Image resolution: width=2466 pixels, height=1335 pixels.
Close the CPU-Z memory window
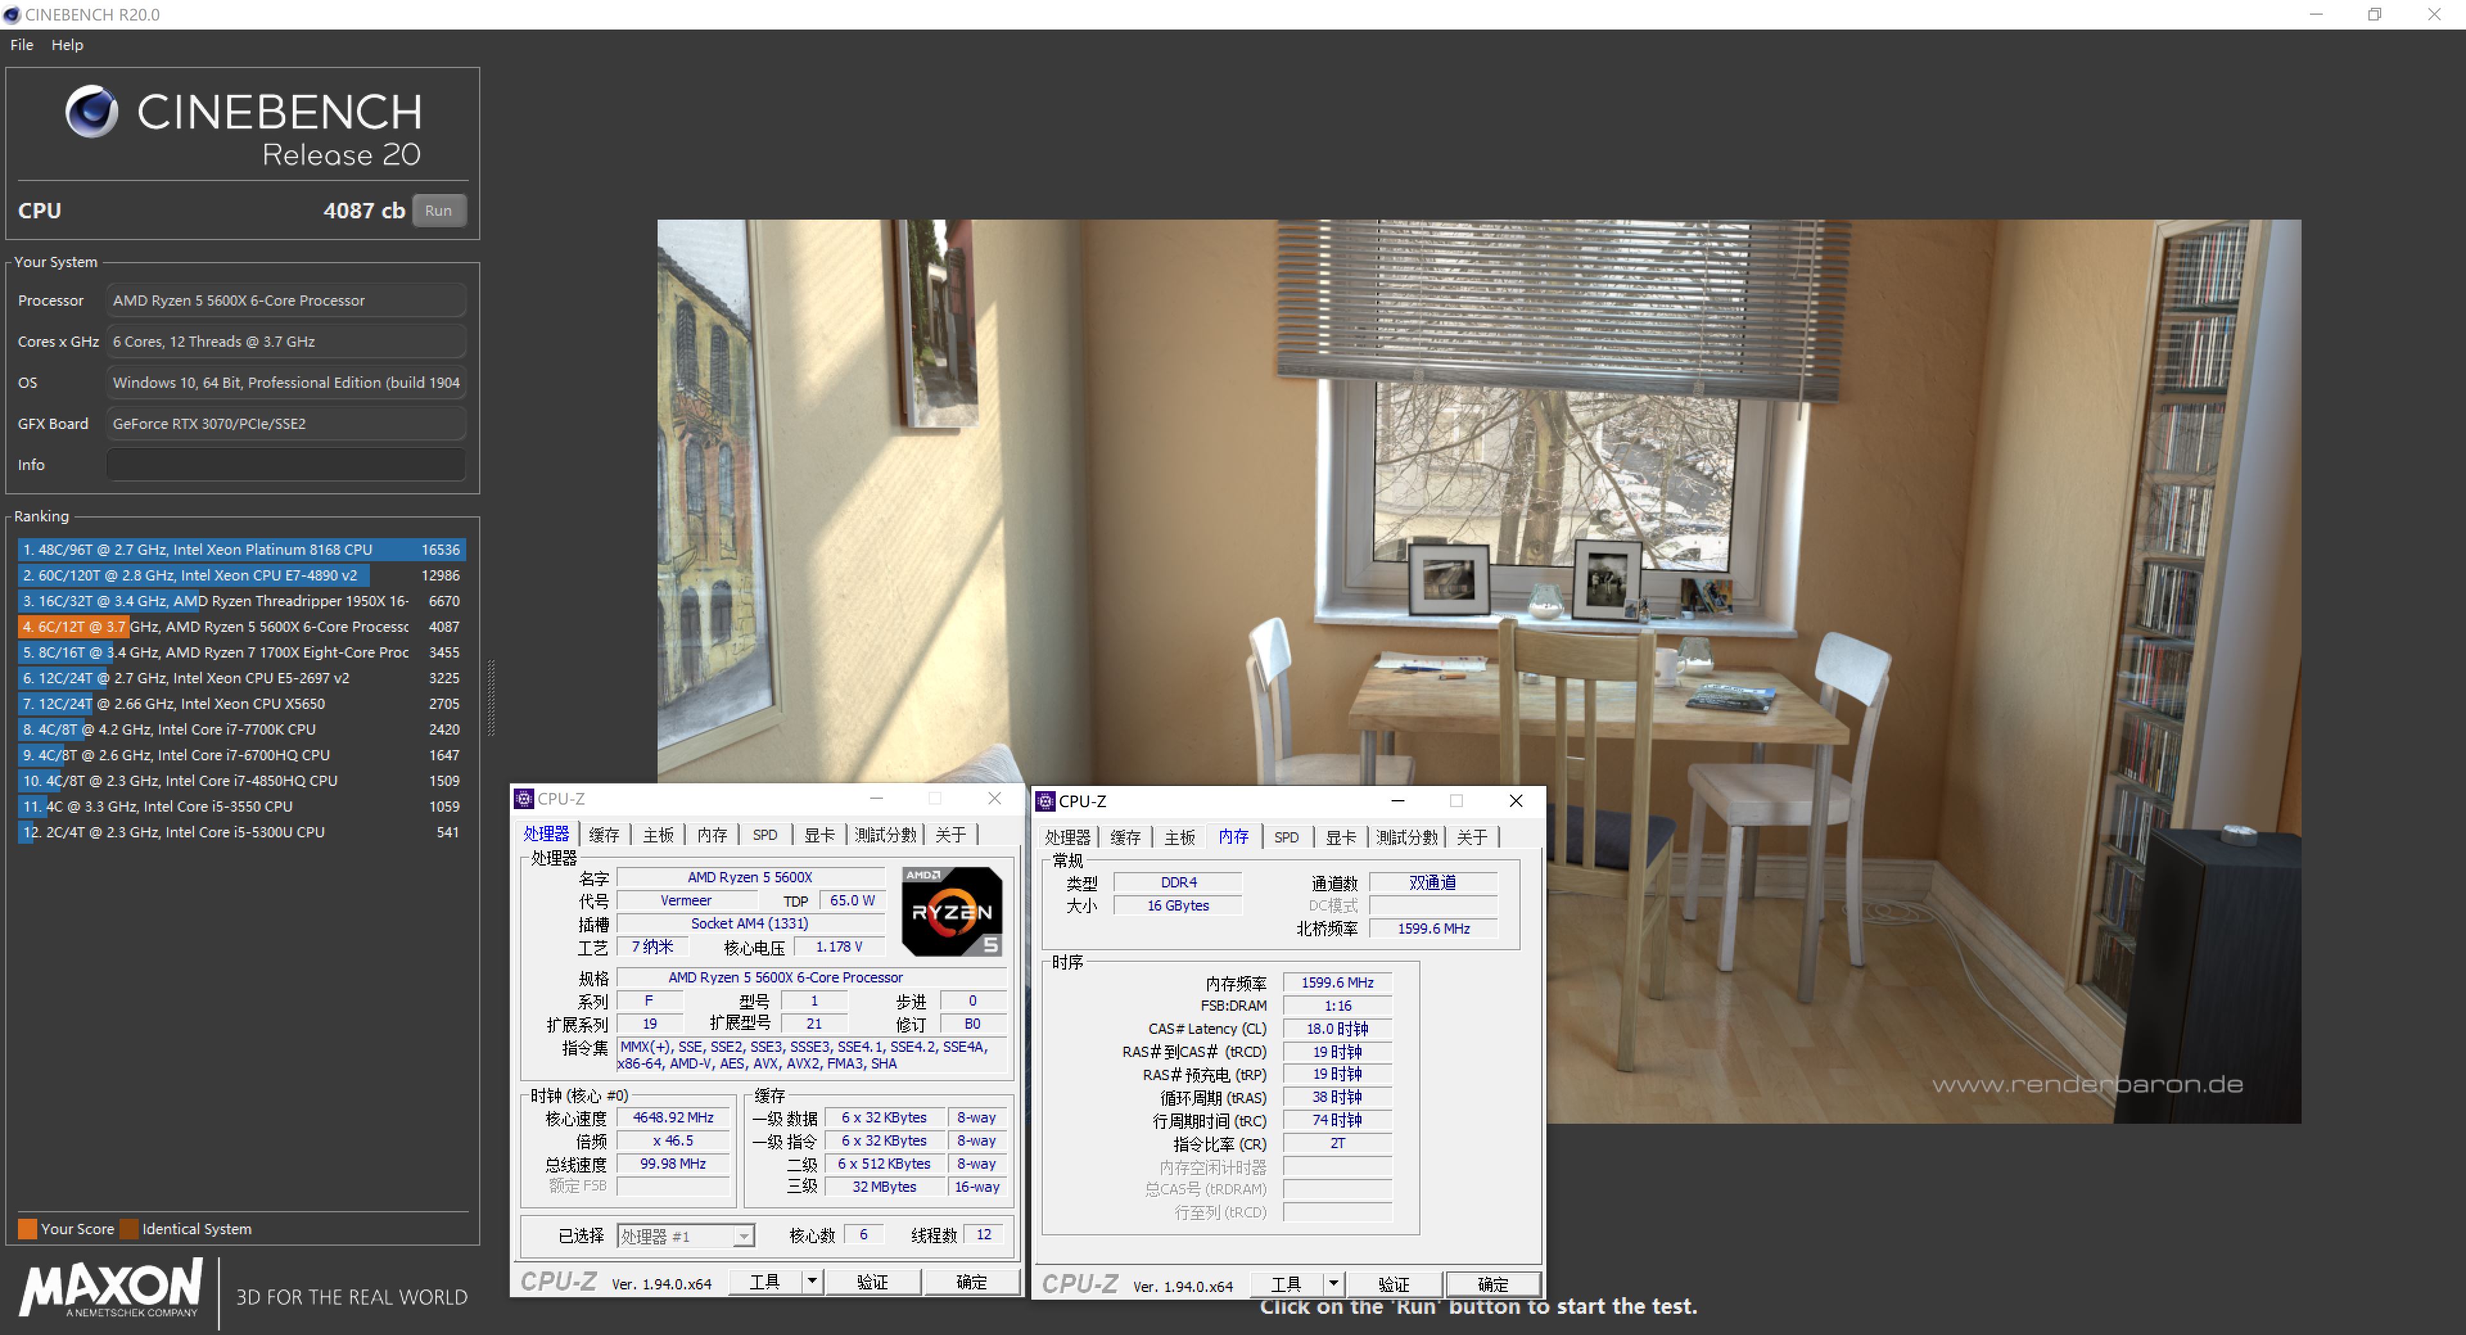(x=1516, y=801)
